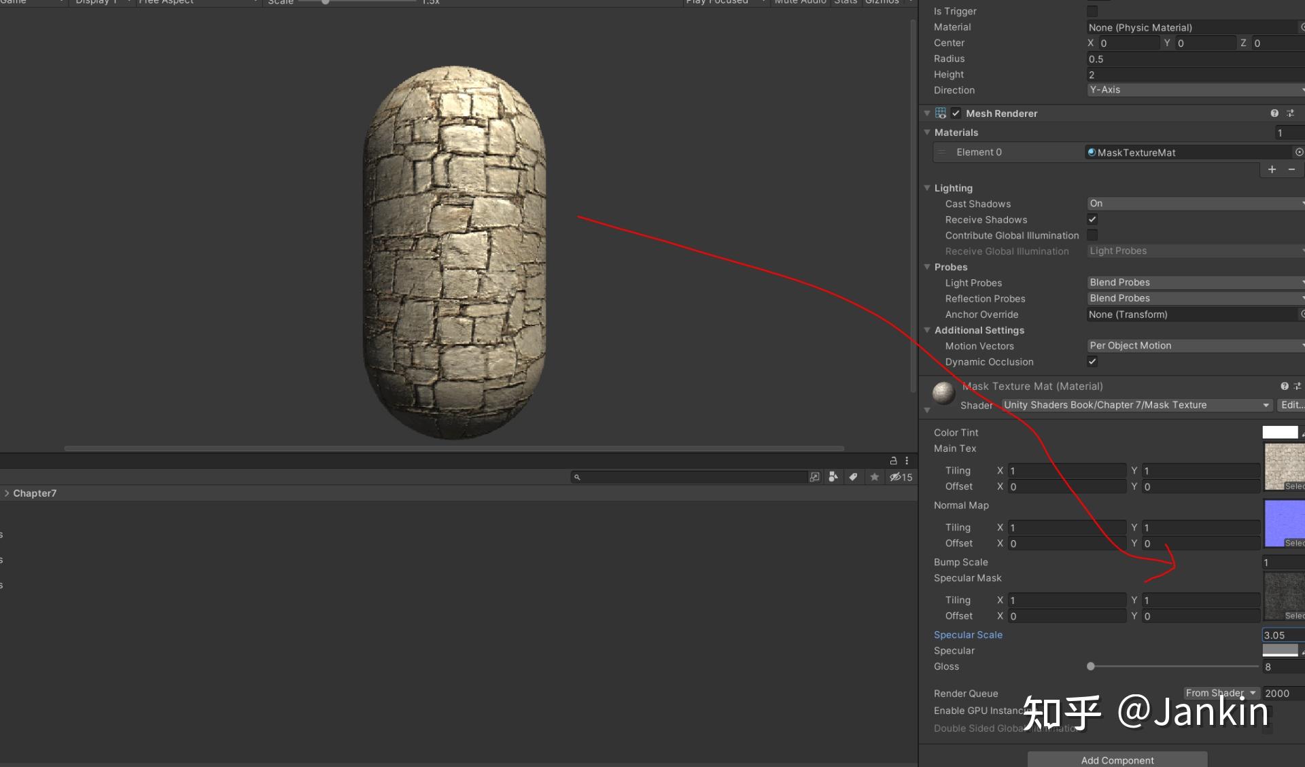This screenshot has width=1305, height=767.
Task: Click the favorites star filter icon
Action: (875, 477)
